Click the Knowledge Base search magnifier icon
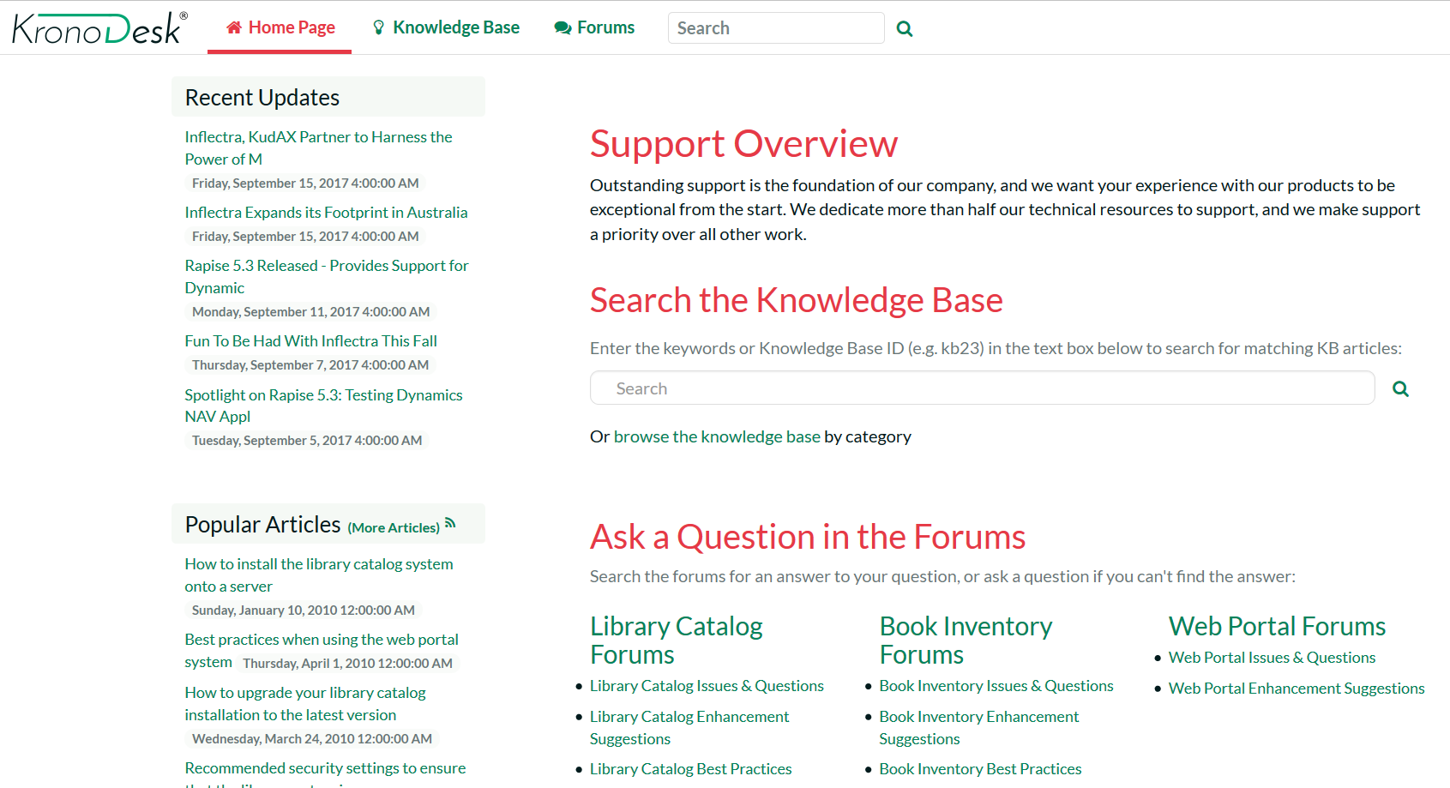This screenshot has height=788, width=1450. click(x=1400, y=388)
